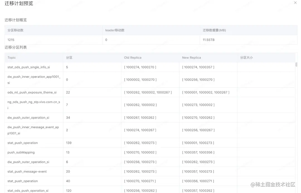Select topic stat_ods_push_operation_si
This screenshot has height=193, width=301.
click(x=28, y=190)
